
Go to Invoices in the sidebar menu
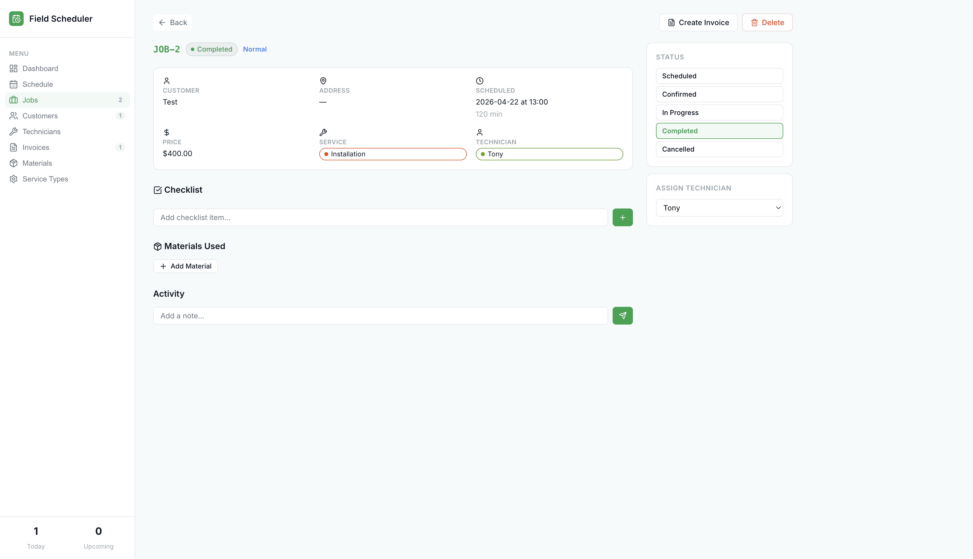(35, 147)
